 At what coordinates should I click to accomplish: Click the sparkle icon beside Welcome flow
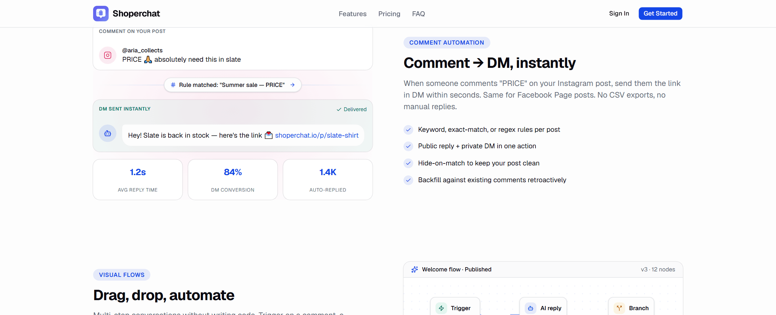coord(415,269)
